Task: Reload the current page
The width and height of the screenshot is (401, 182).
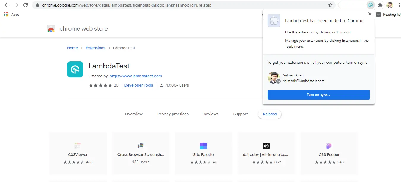Action: pyautogui.click(x=26, y=5)
